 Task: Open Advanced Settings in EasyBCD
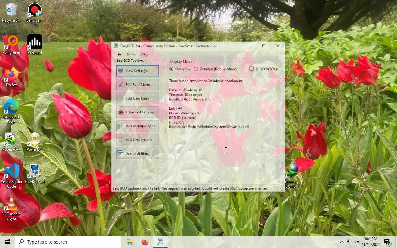[x=138, y=112]
